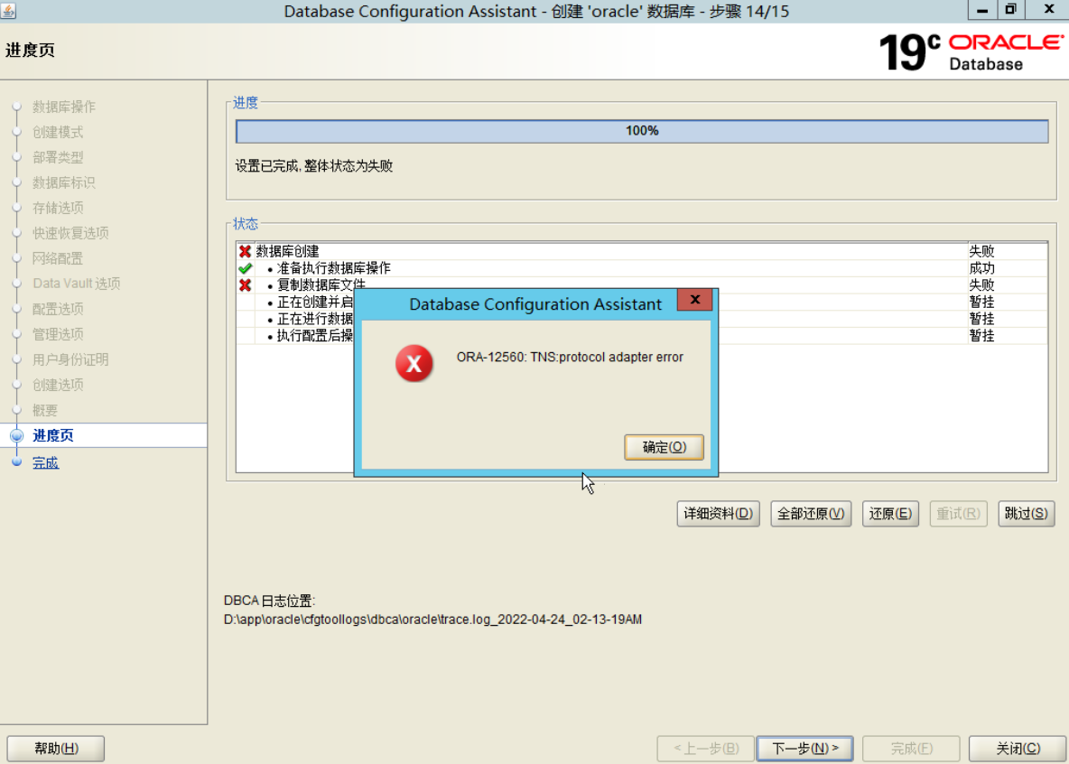Proceed with 下一步(N)
Viewport: 1069px width, 764px height.
coord(805,749)
